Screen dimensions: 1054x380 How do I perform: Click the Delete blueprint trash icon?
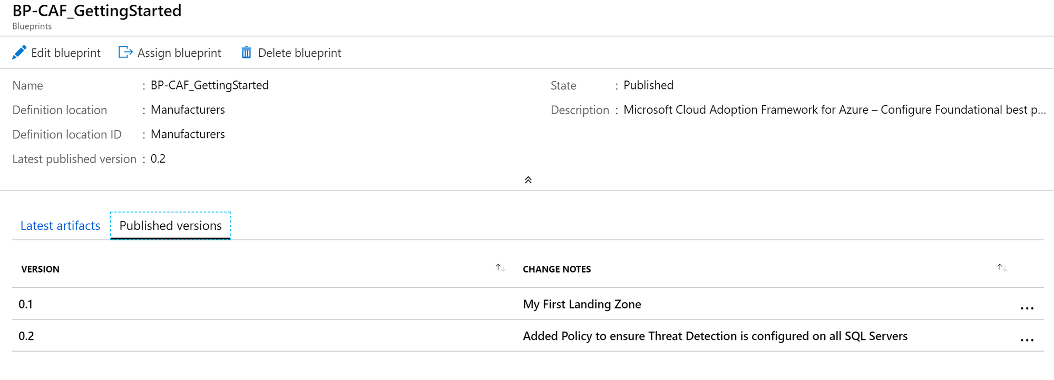(x=246, y=53)
